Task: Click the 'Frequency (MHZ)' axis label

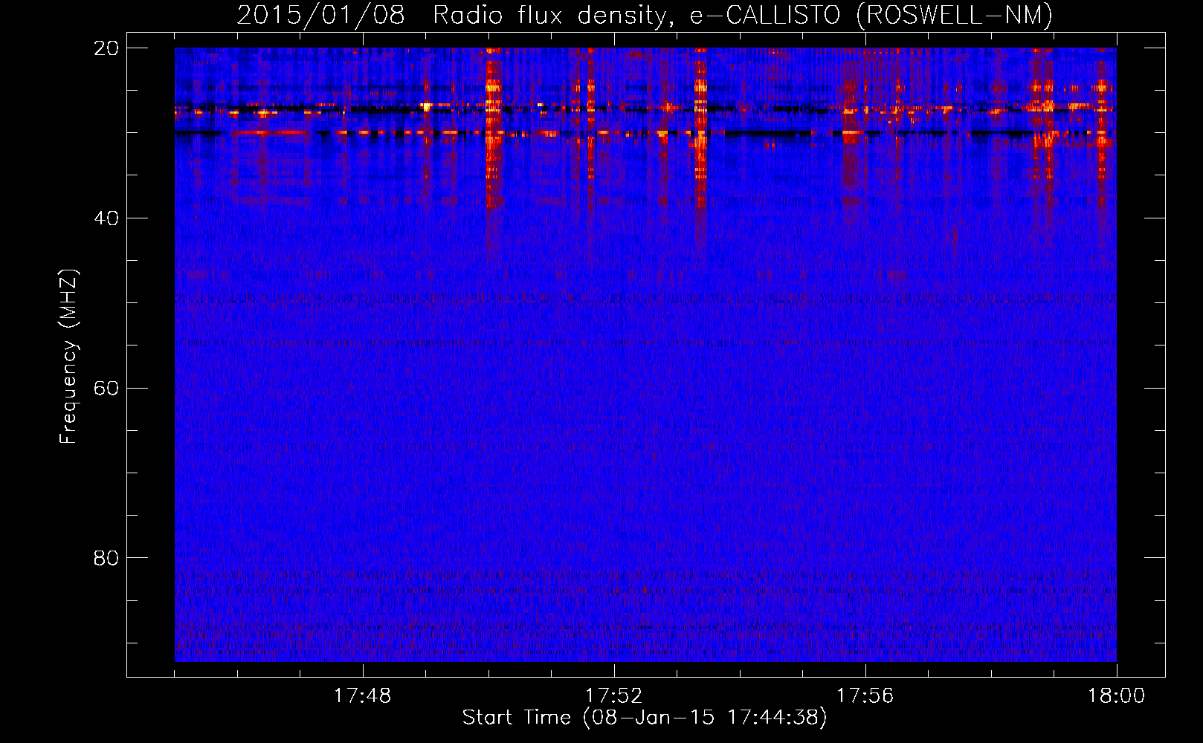Action: pyautogui.click(x=68, y=357)
